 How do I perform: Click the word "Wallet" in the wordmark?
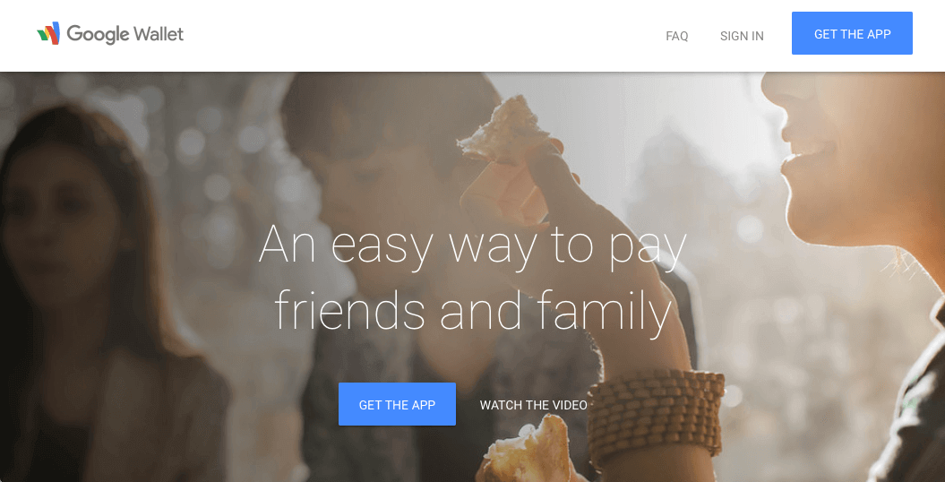point(159,34)
